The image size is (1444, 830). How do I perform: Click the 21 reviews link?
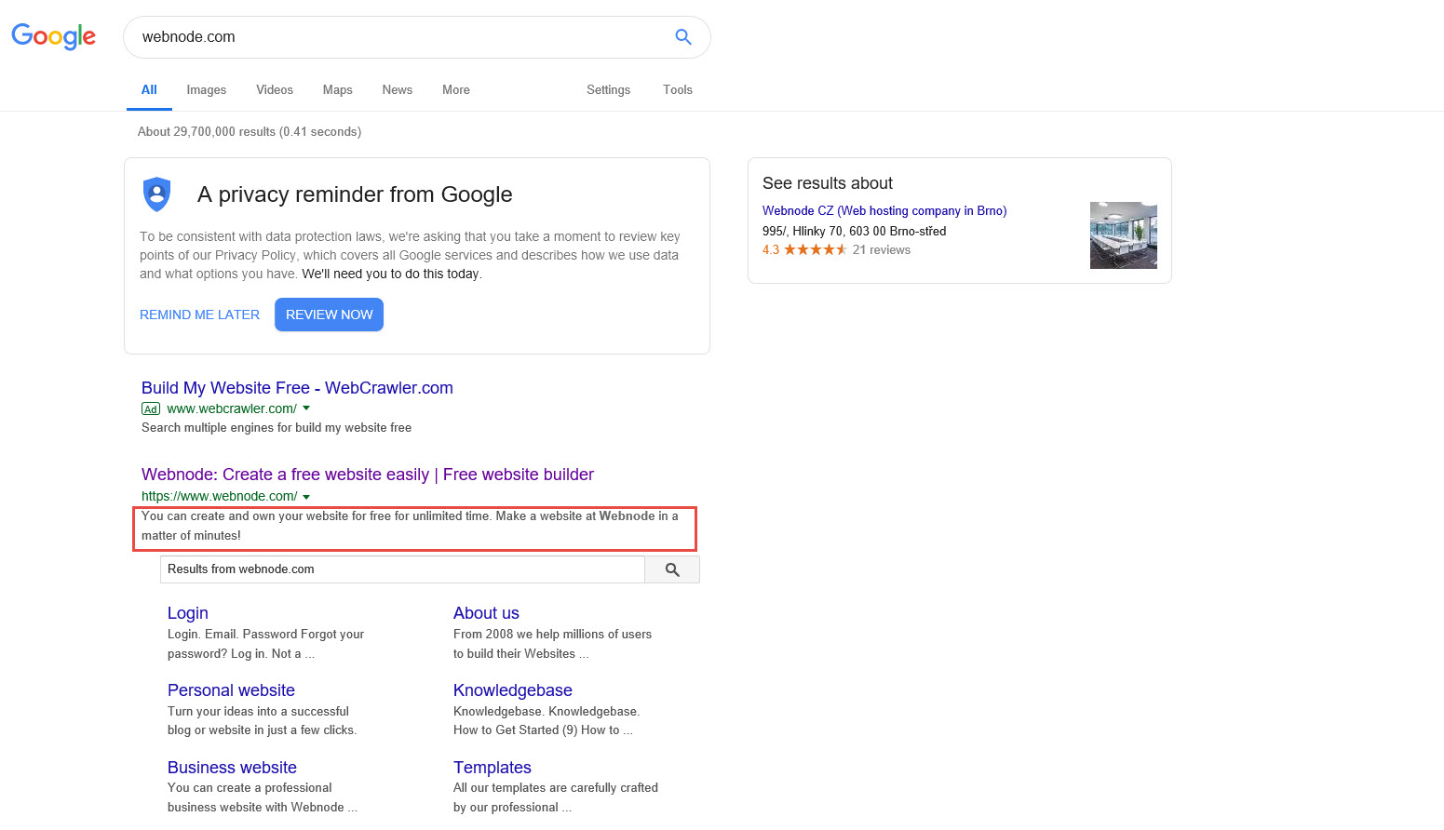(882, 249)
